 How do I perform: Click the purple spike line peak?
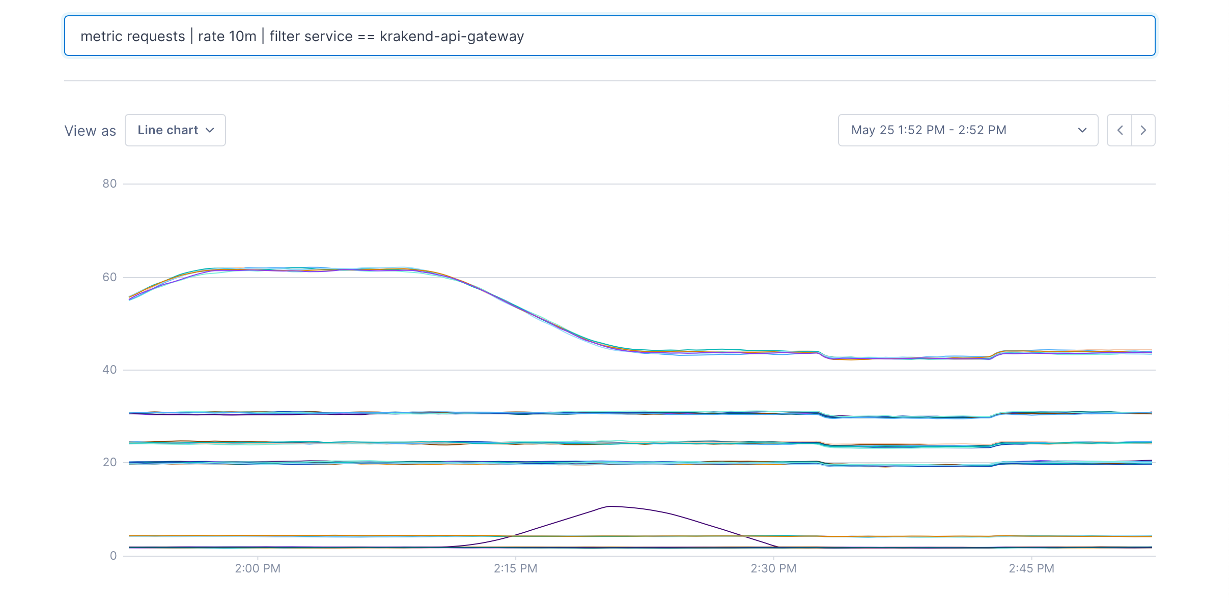tap(610, 506)
